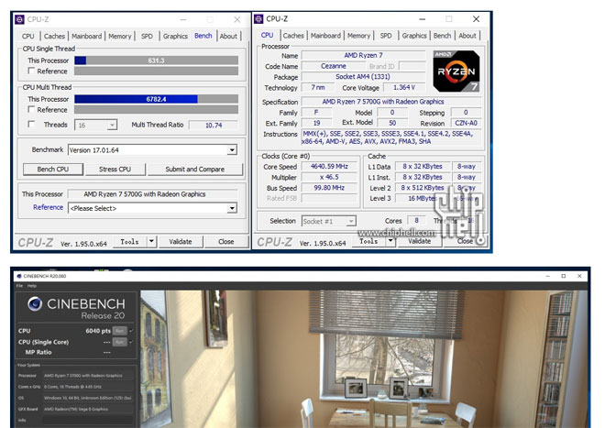Switch to Bench tab in CPU-Z processor window
This screenshot has width=605, height=428.
442,36
